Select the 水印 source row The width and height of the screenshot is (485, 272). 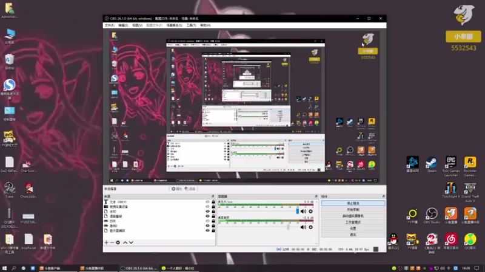159,212
